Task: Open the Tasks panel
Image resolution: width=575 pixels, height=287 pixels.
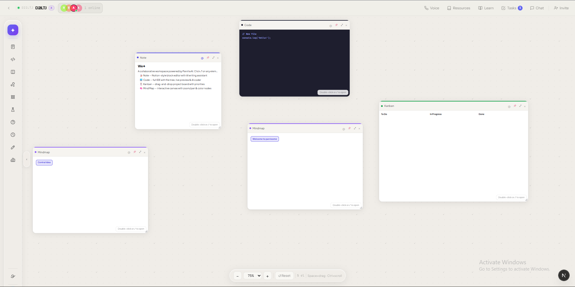Action: point(512,8)
